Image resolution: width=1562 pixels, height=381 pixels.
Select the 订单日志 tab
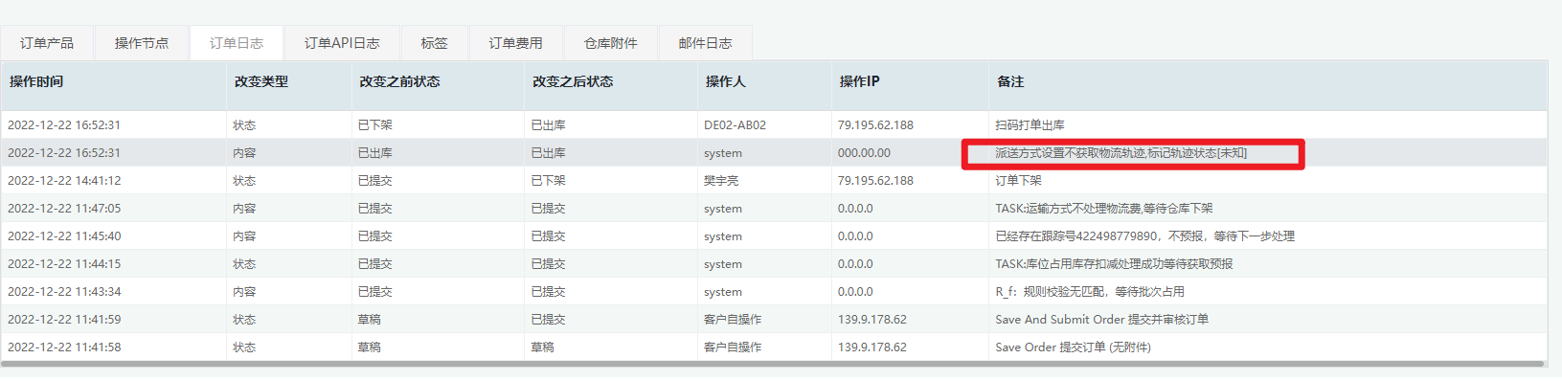pyautogui.click(x=237, y=43)
